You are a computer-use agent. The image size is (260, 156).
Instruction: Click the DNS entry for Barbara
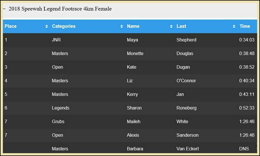[x=244, y=149]
